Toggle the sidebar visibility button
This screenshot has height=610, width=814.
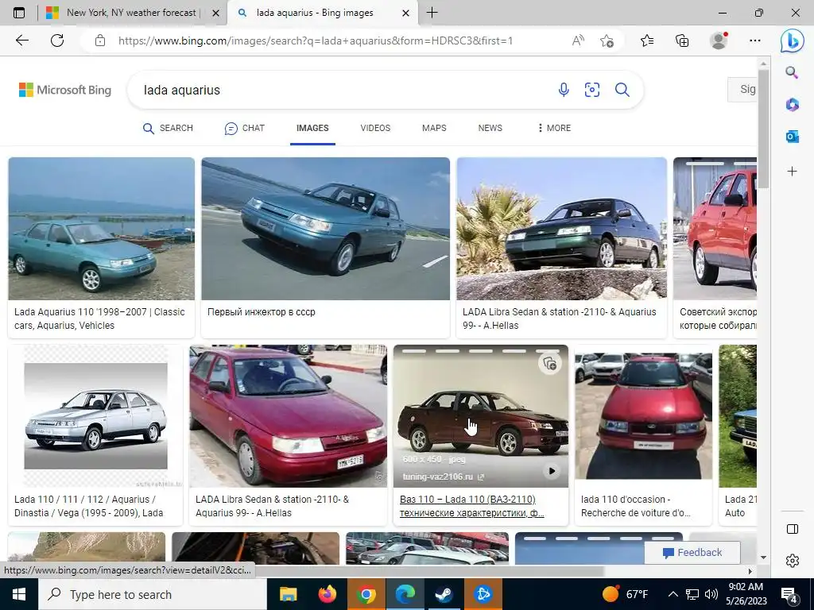click(793, 529)
